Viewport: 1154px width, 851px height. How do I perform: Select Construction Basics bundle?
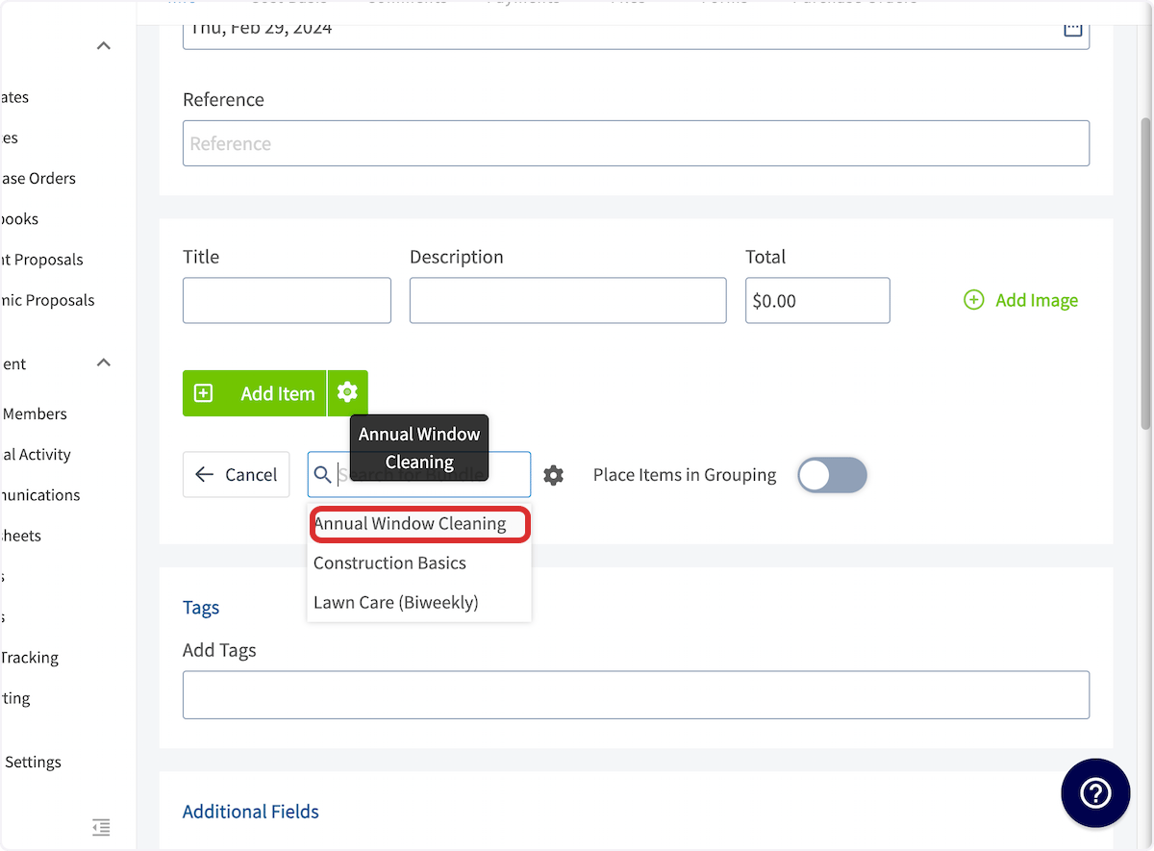[x=419, y=563]
